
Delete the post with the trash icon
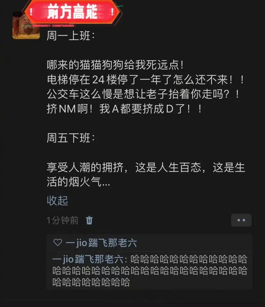click(x=89, y=220)
